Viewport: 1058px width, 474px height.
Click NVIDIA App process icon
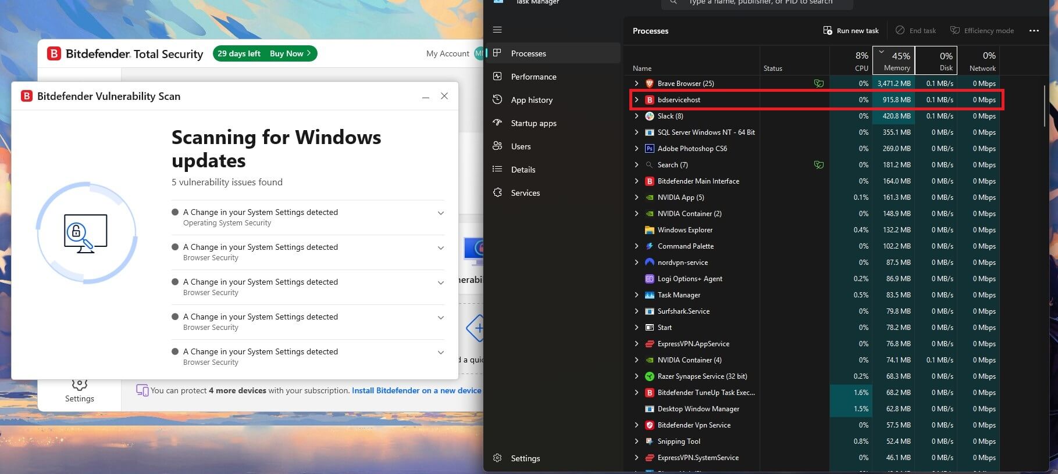coord(650,198)
